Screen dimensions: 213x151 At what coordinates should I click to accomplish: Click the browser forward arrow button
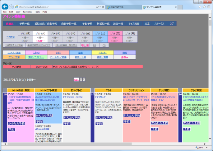[11, 7]
